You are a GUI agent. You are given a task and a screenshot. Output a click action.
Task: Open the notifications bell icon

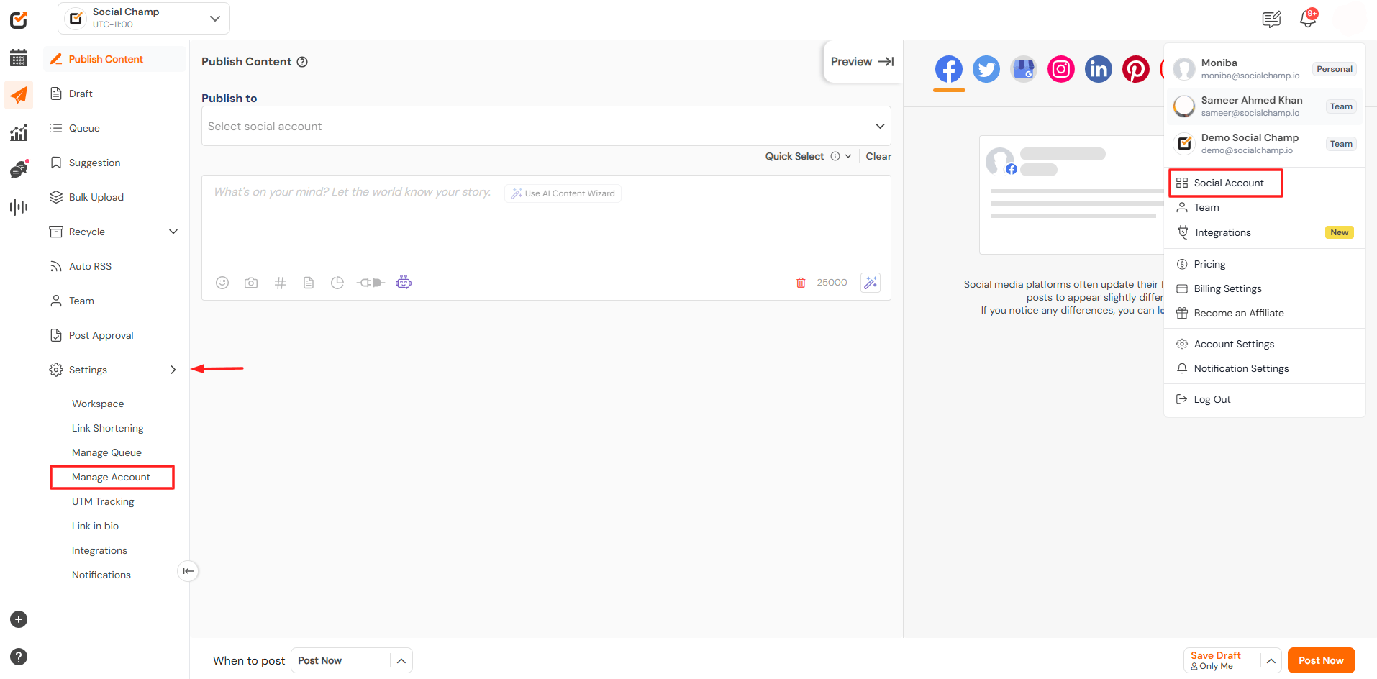tap(1308, 19)
